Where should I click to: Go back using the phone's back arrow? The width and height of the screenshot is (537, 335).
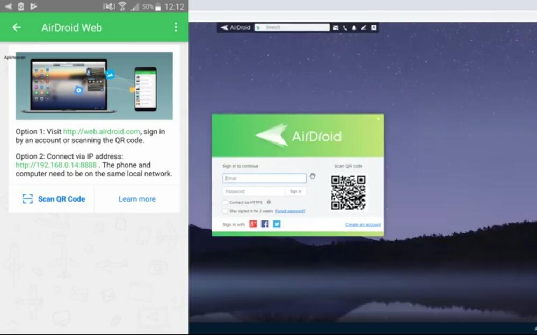[17, 27]
